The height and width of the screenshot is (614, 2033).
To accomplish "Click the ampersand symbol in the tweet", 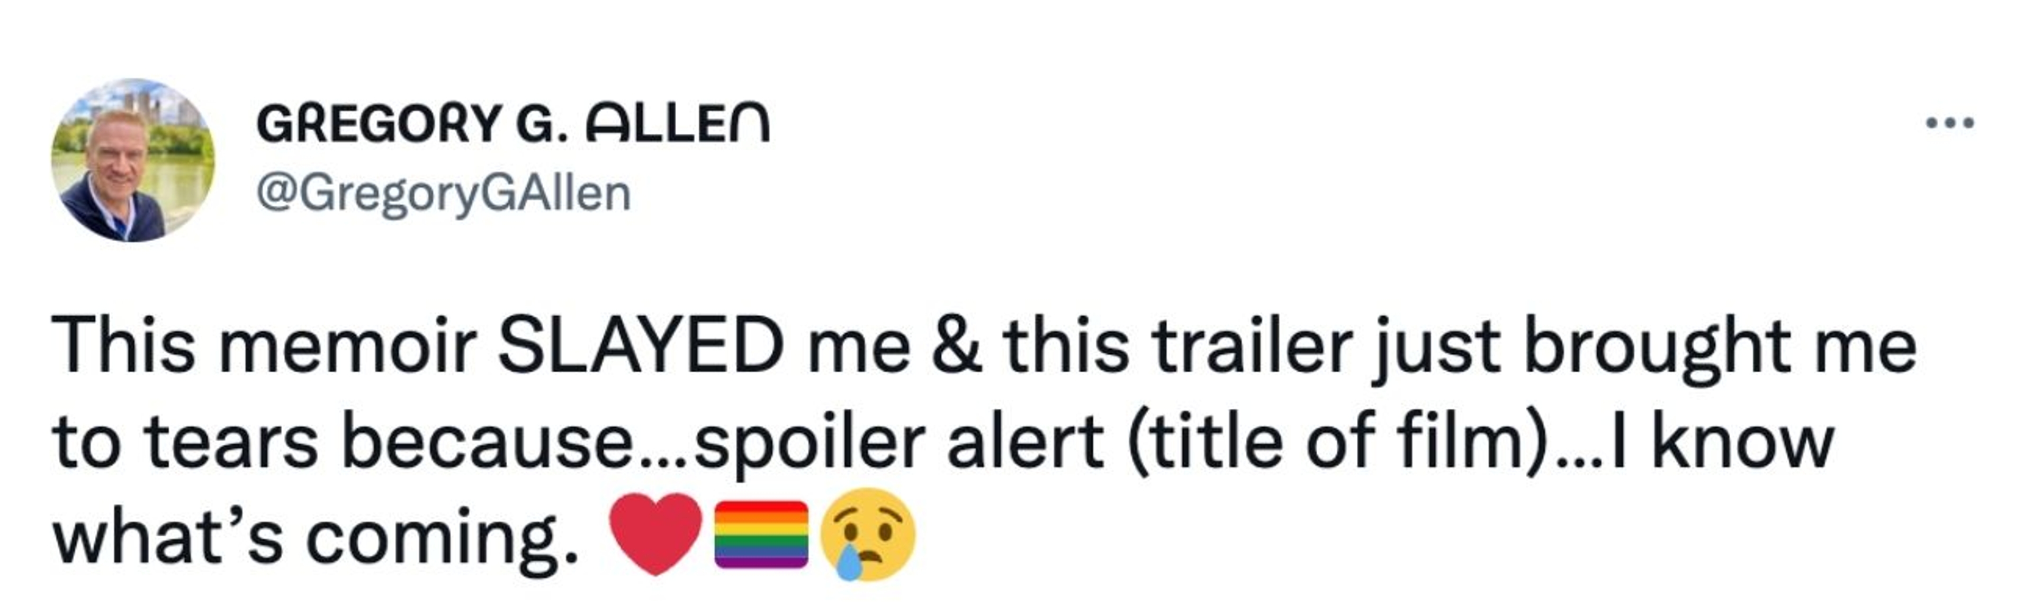I will coord(957,347).
